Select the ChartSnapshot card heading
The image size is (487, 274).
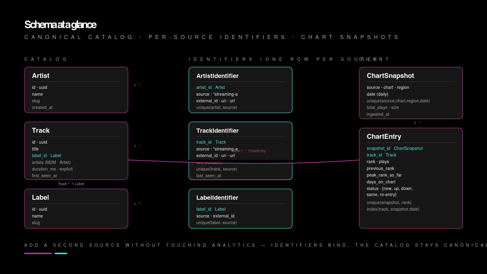[x=390, y=76]
